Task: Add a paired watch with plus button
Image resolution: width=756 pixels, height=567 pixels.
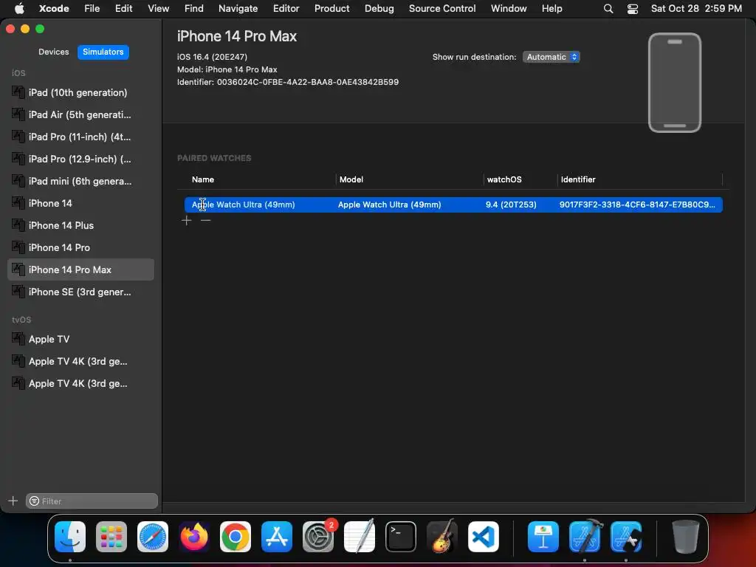Action: pos(187,220)
